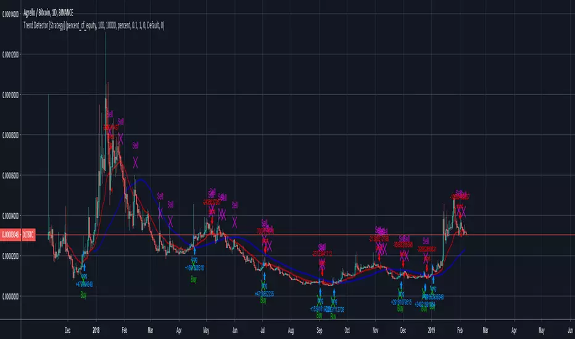Click the 0.00000000 price axis label
575x339 pixels.
point(10,296)
